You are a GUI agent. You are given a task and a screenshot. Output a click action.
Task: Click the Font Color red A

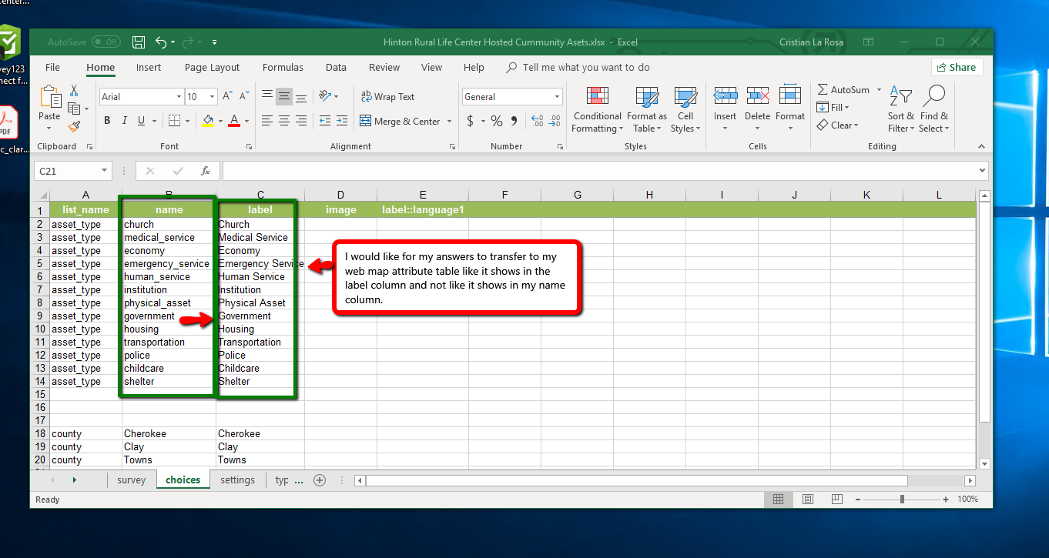234,121
